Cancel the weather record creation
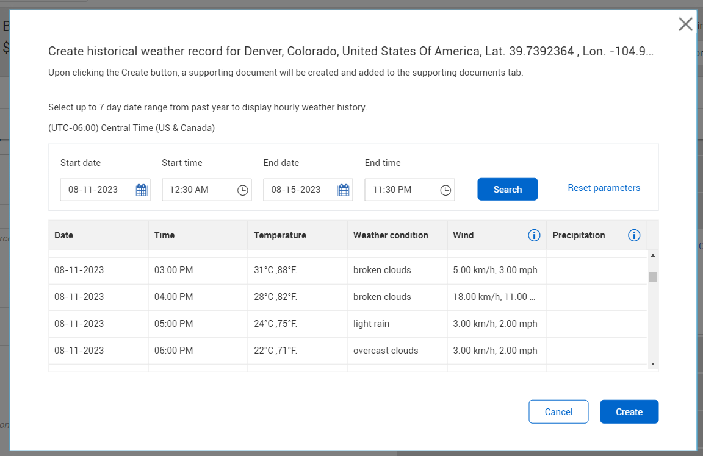 click(558, 411)
